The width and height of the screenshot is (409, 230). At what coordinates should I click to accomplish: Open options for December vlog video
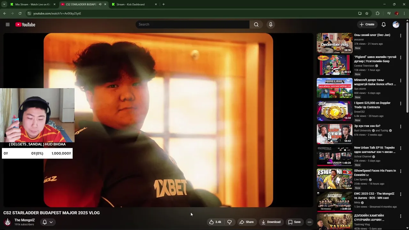(401, 36)
